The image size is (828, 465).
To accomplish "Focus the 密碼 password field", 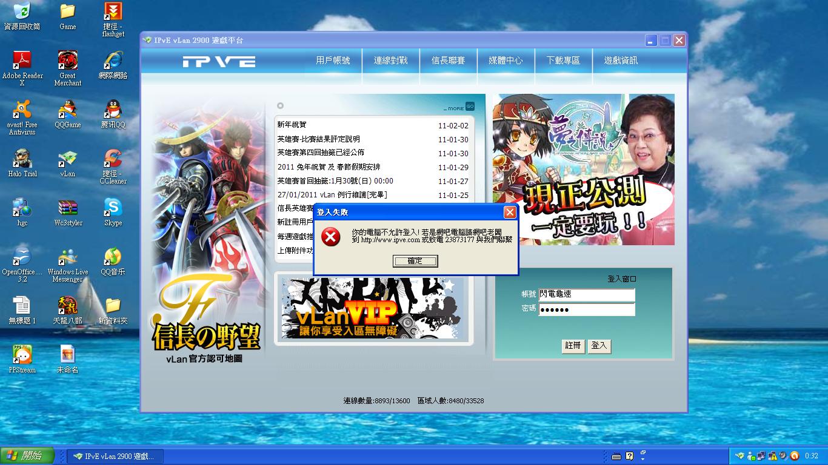I will click(586, 309).
